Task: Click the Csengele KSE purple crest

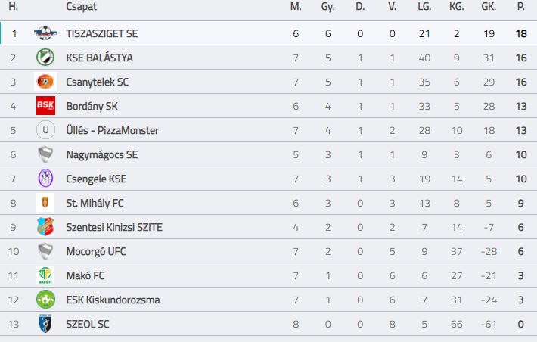Action: (x=45, y=179)
